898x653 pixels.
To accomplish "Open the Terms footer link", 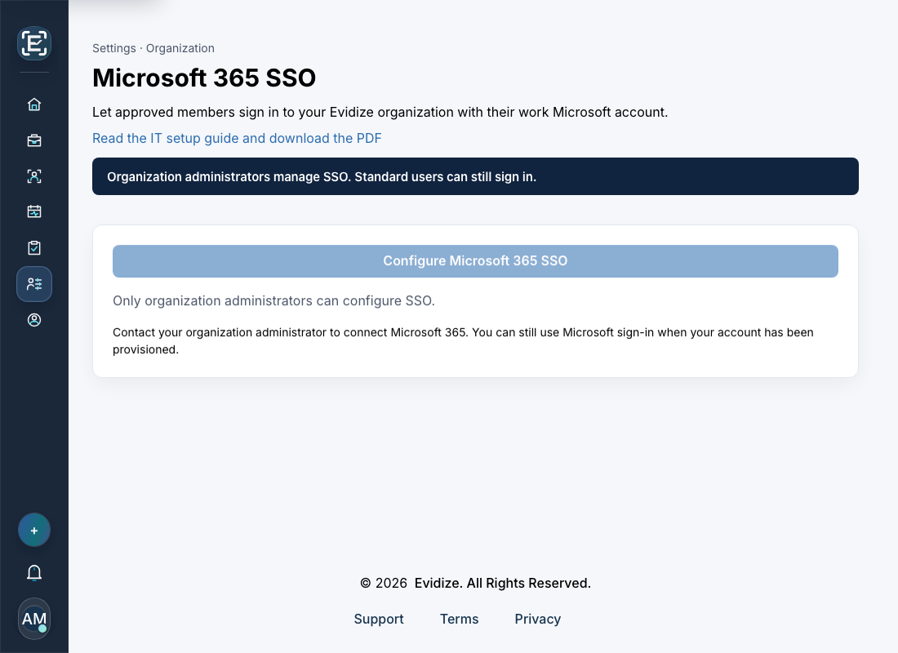I will coord(460,620).
